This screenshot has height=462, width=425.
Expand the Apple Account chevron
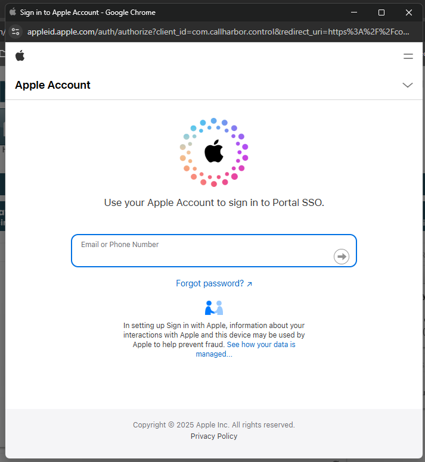click(408, 85)
